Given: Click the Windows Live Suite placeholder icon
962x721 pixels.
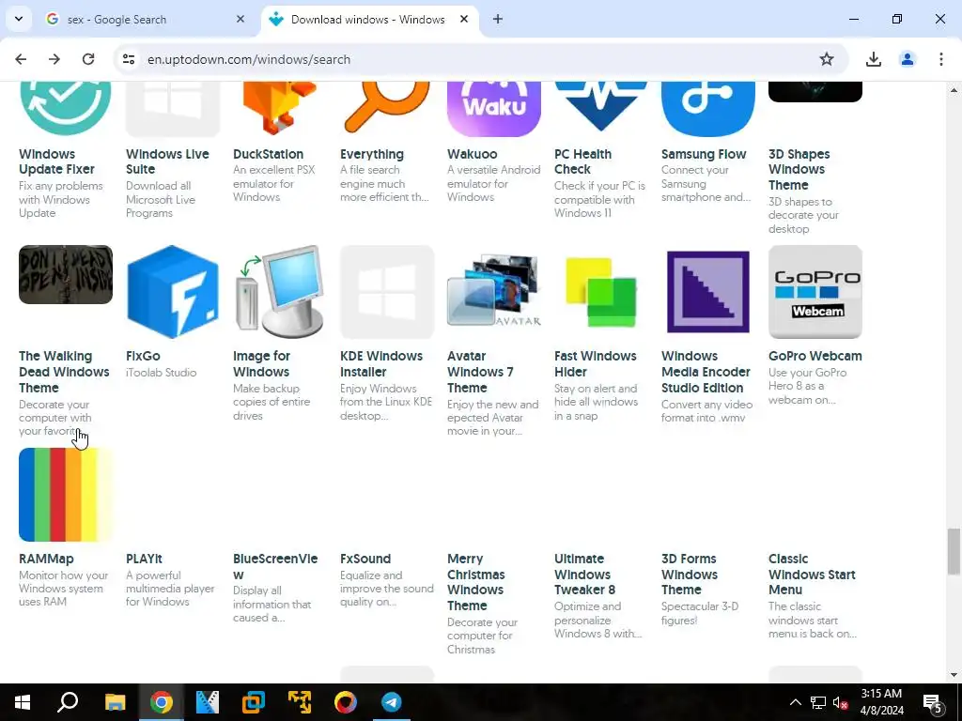Looking at the screenshot, I should coord(173,109).
